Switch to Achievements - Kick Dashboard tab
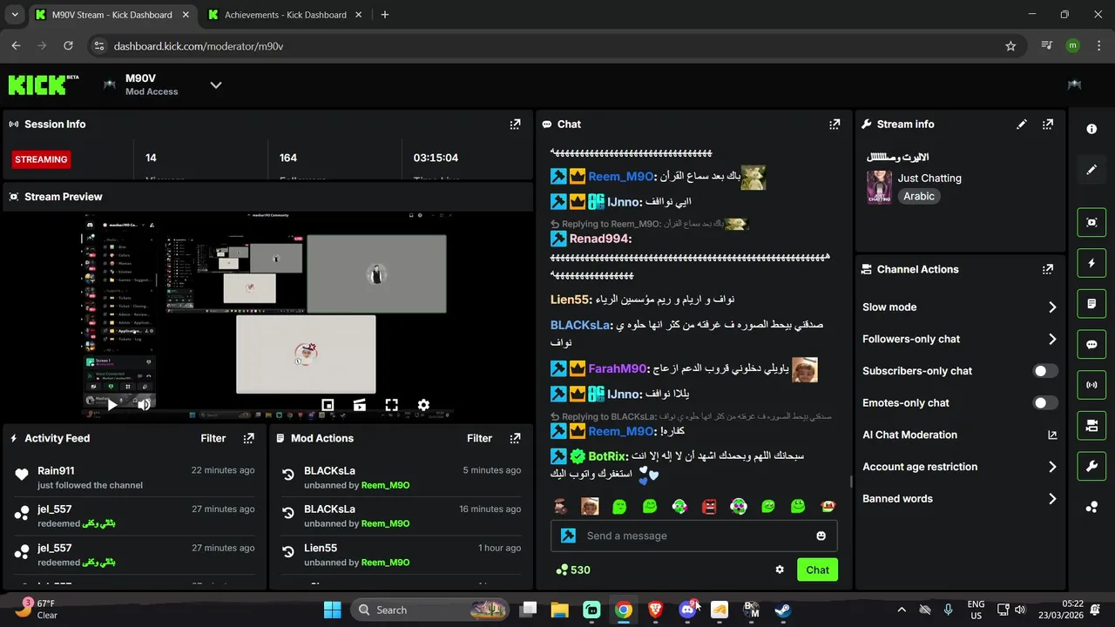Image resolution: width=1115 pixels, height=627 pixels. click(x=286, y=15)
